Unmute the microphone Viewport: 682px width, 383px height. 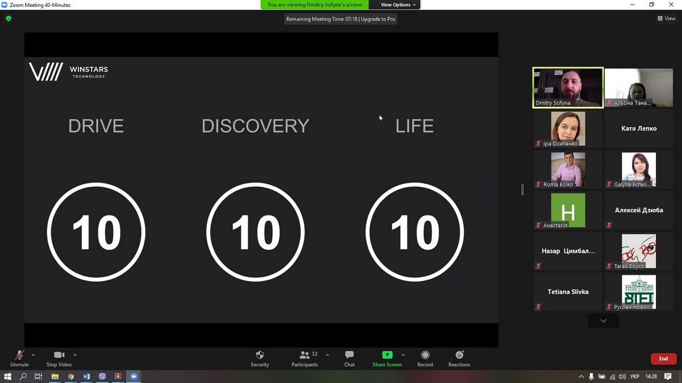pos(19,358)
